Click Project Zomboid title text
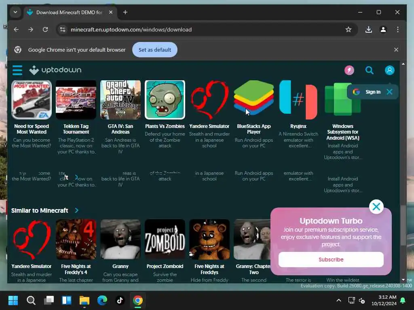 [x=165, y=266]
